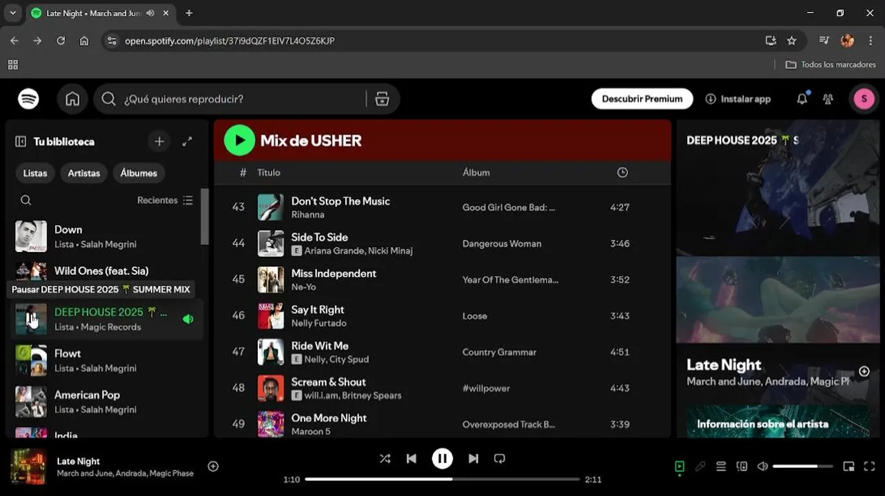Go to the Spotify Home button
The height and width of the screenshot is (496, 885).
(72, 99)
